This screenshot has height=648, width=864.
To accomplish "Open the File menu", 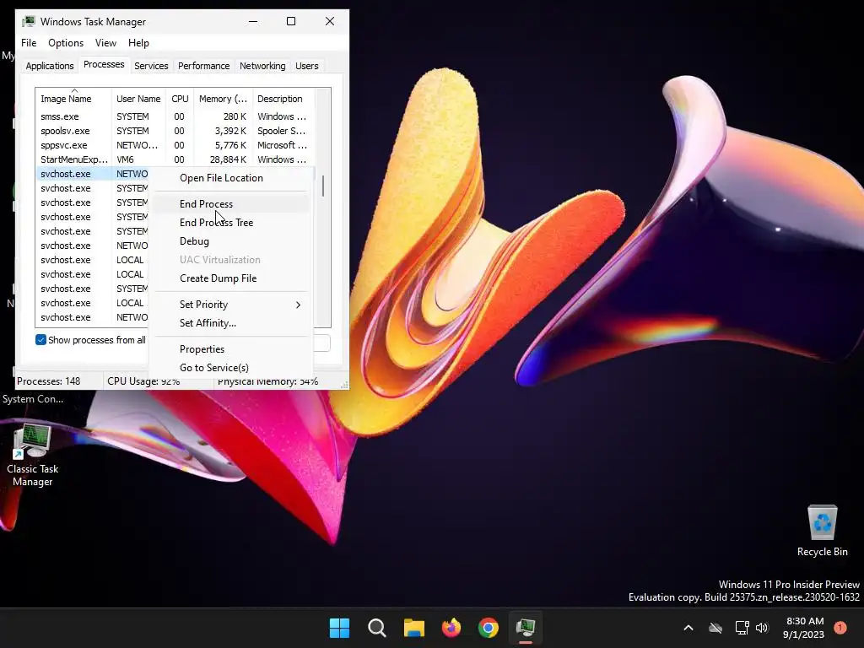I will pos(29,43).
